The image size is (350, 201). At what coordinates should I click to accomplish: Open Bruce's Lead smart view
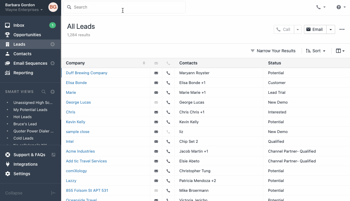point(25,124)
